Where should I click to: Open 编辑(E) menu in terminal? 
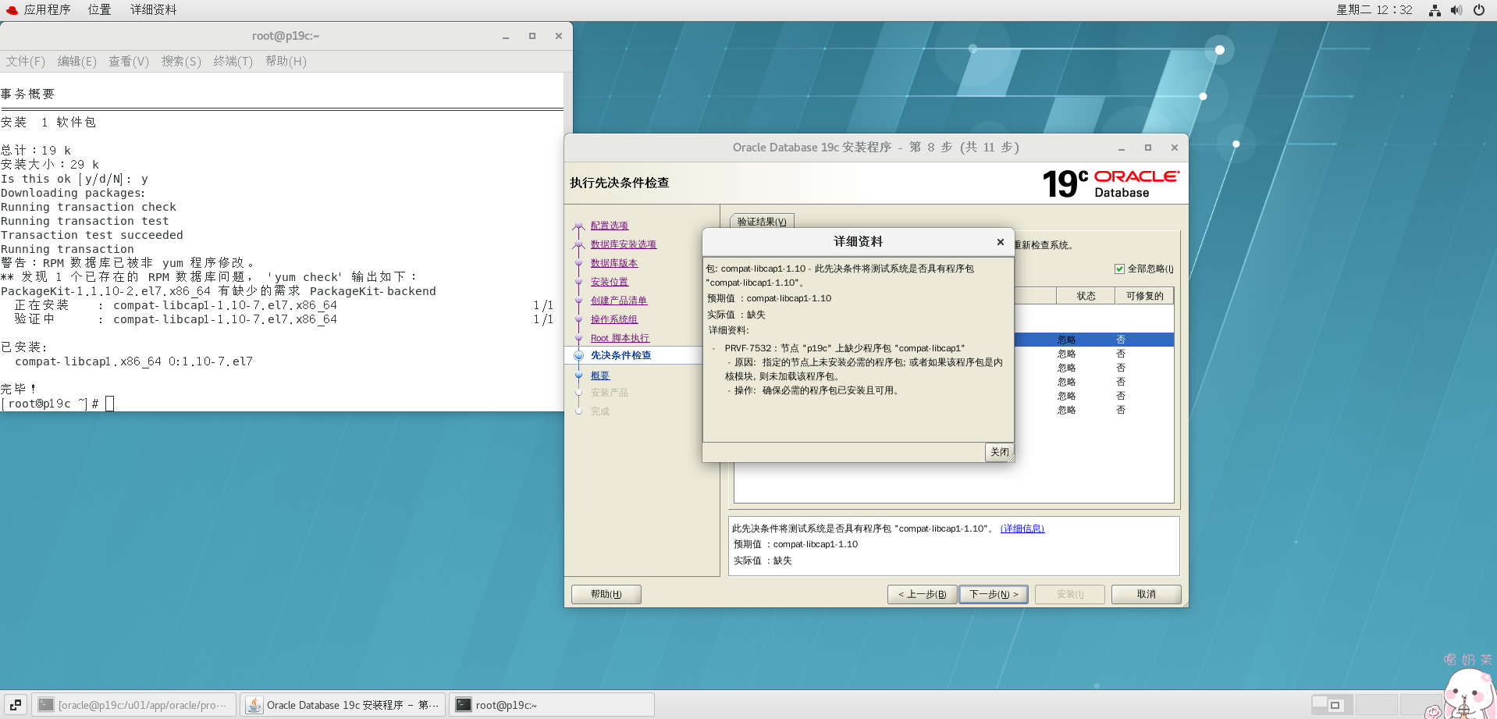[x=76, y=61]
